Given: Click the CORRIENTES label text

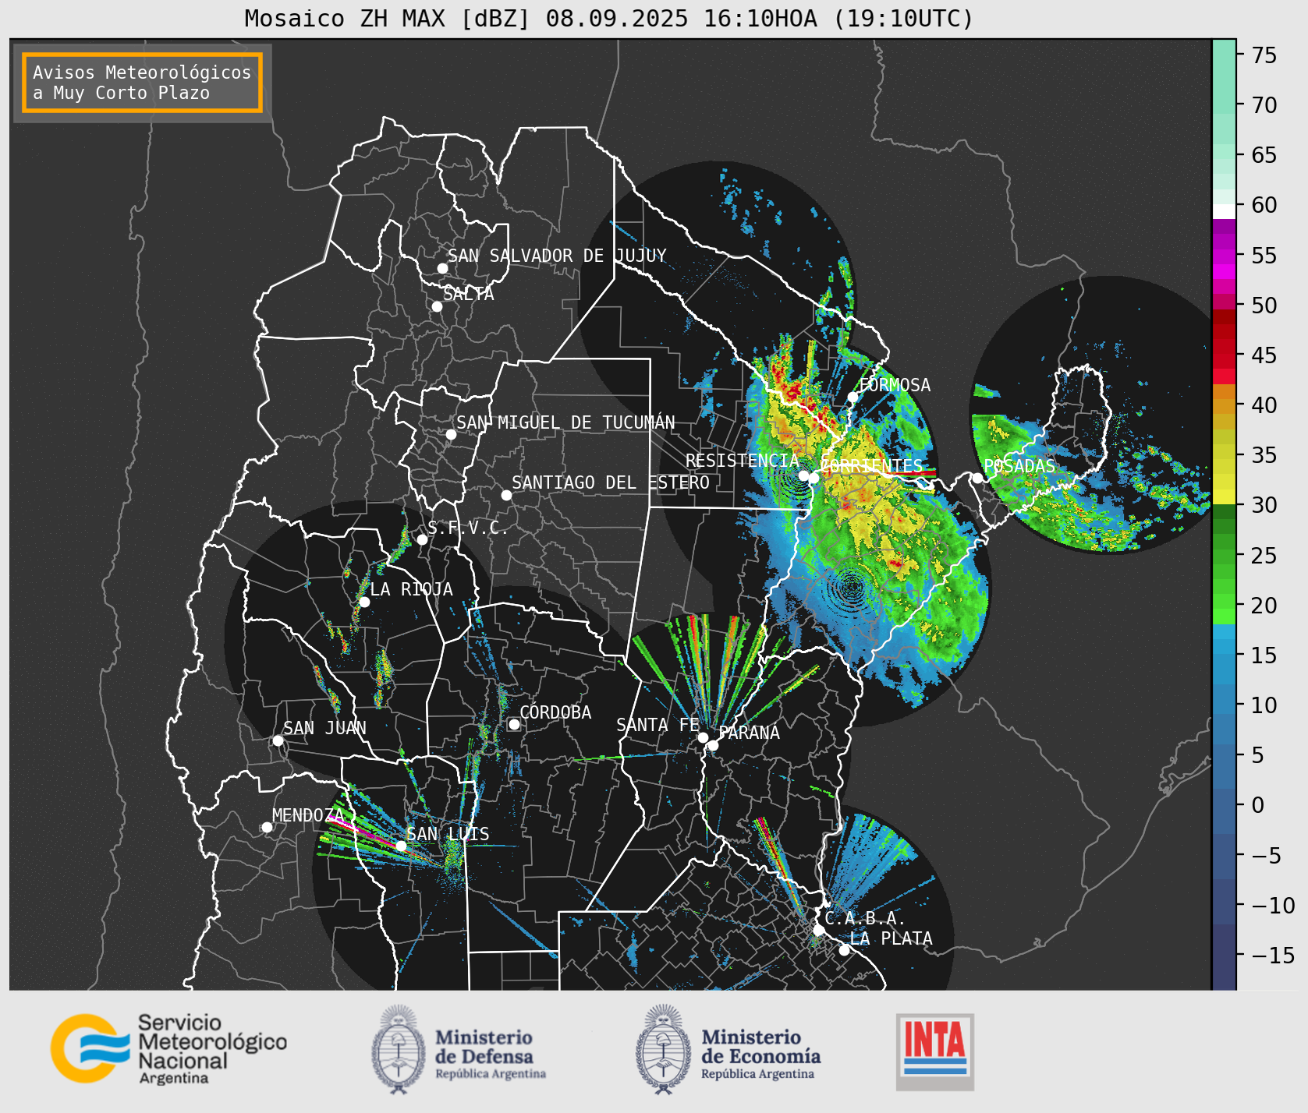Looking at the screenshot, I should click(871, 466).
